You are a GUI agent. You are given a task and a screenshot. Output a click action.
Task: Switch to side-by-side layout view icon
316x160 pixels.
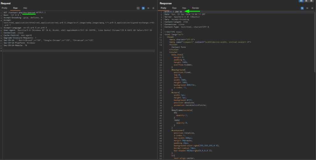click(301, 1)
